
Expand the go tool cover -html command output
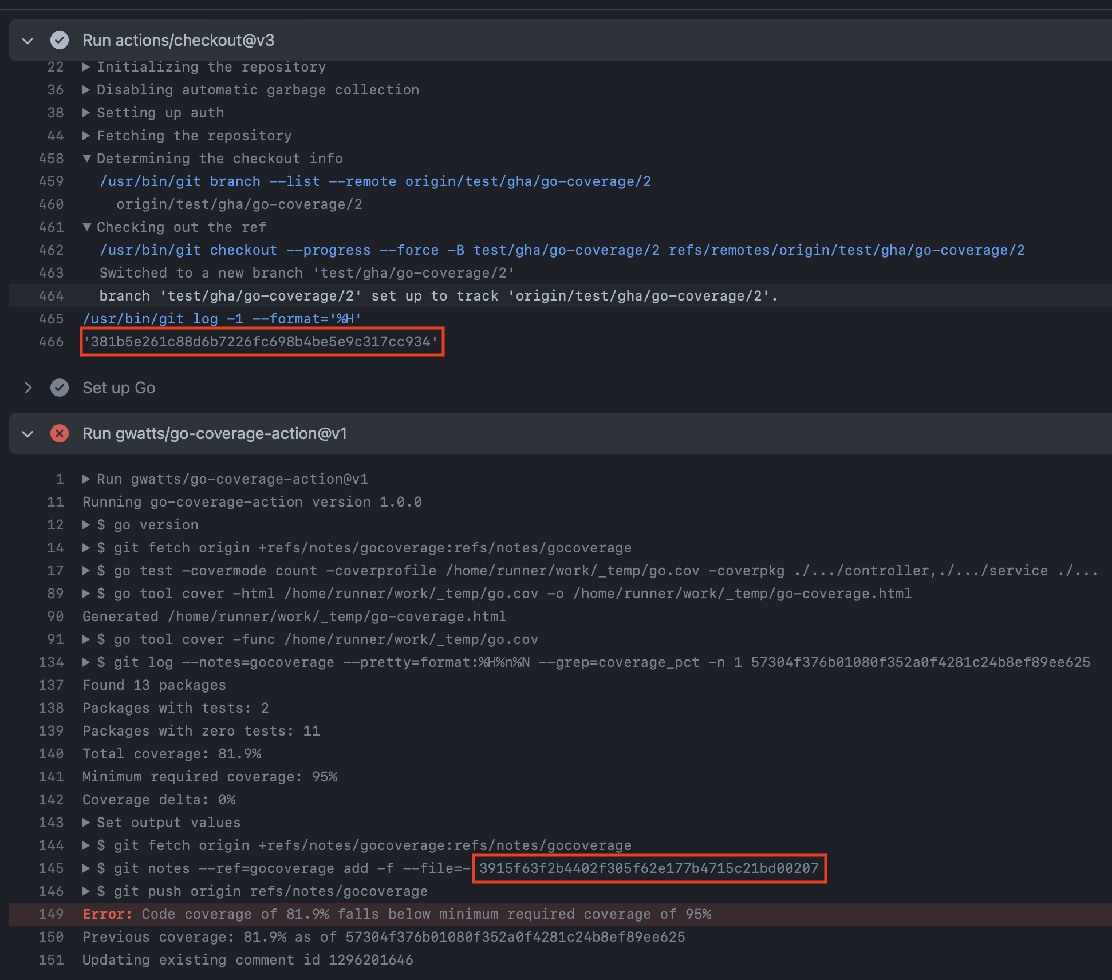(x=87, y=594)
